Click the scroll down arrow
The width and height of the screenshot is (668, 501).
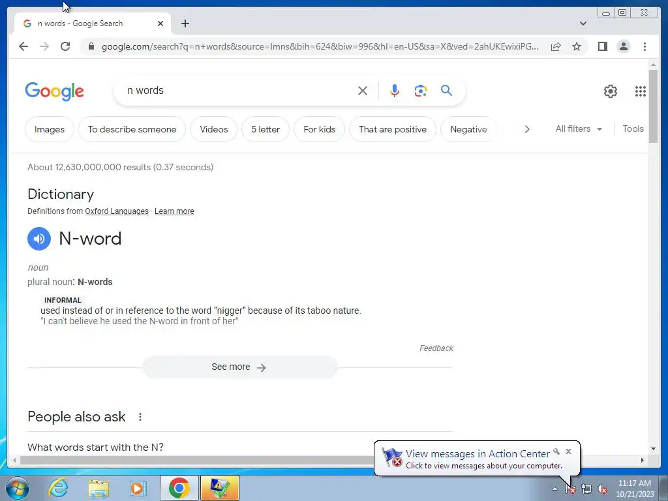click(653, 449)
